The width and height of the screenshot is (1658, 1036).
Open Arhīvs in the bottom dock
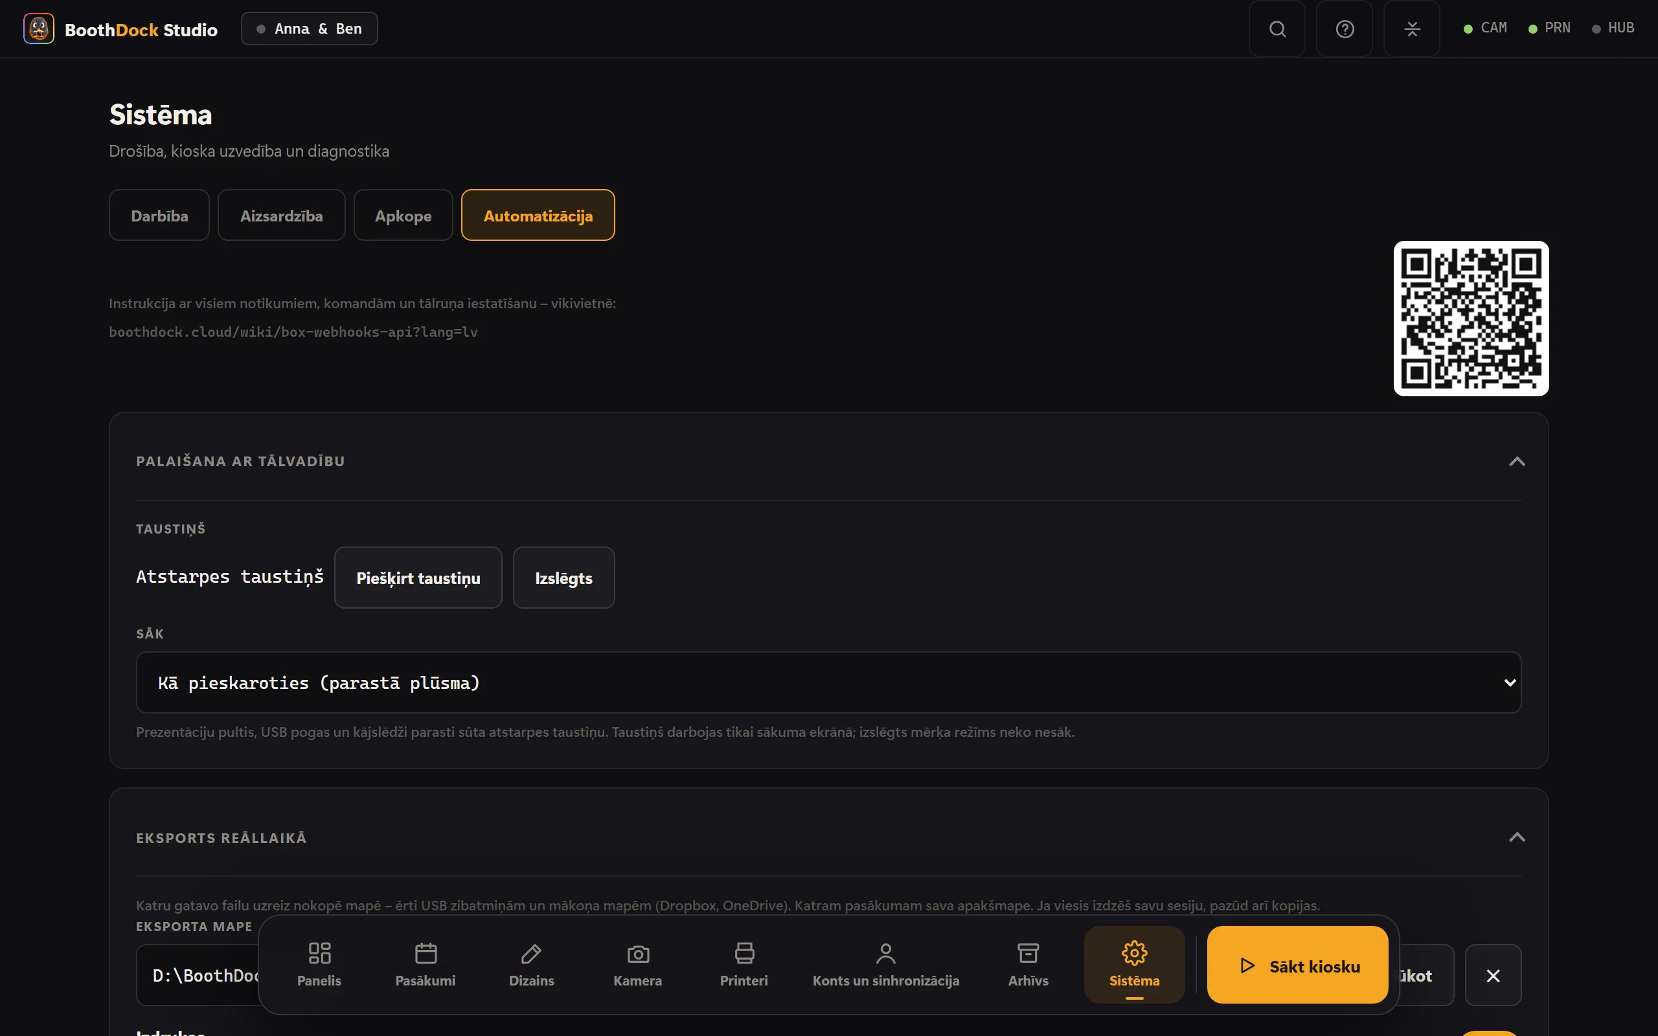point(1028,964)
